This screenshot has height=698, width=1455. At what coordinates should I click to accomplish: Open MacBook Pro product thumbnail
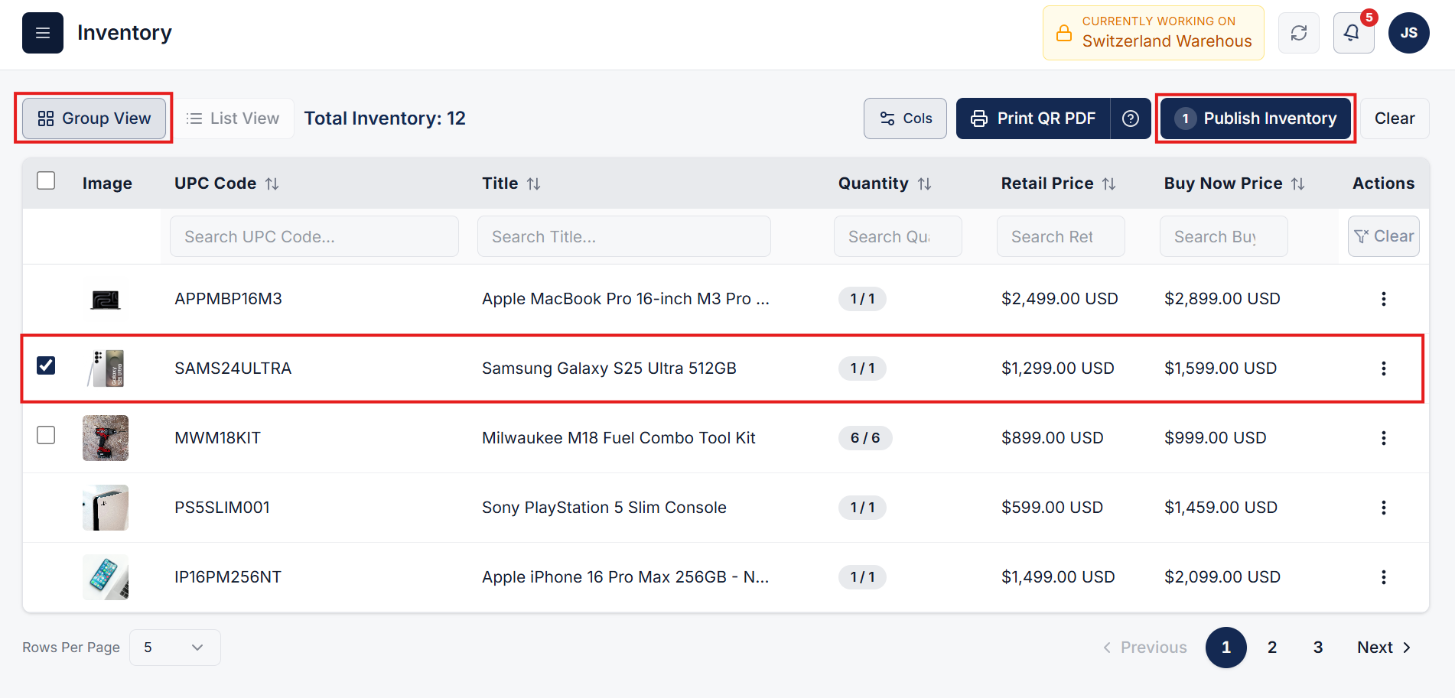click(106, 300)
